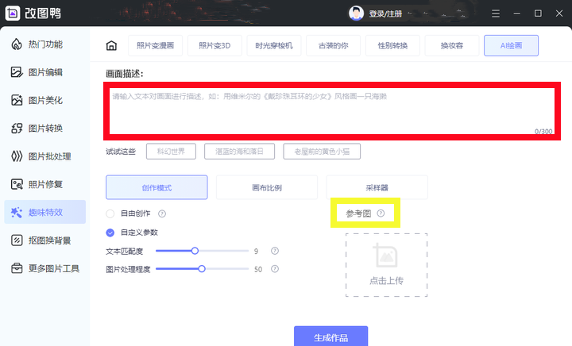Click the 试试这些 label text

(121, 151)
